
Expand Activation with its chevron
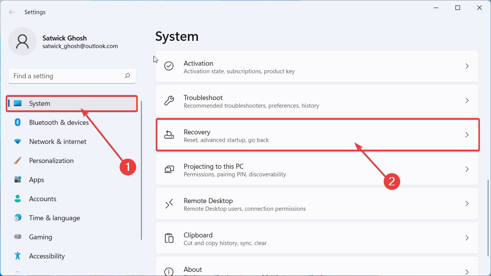pyautogui.click(x=467, y=66)
